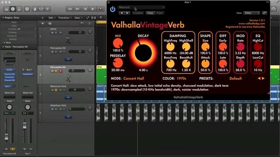
Task: Click the BassFreq damping knob
Action: pos(170,64)
